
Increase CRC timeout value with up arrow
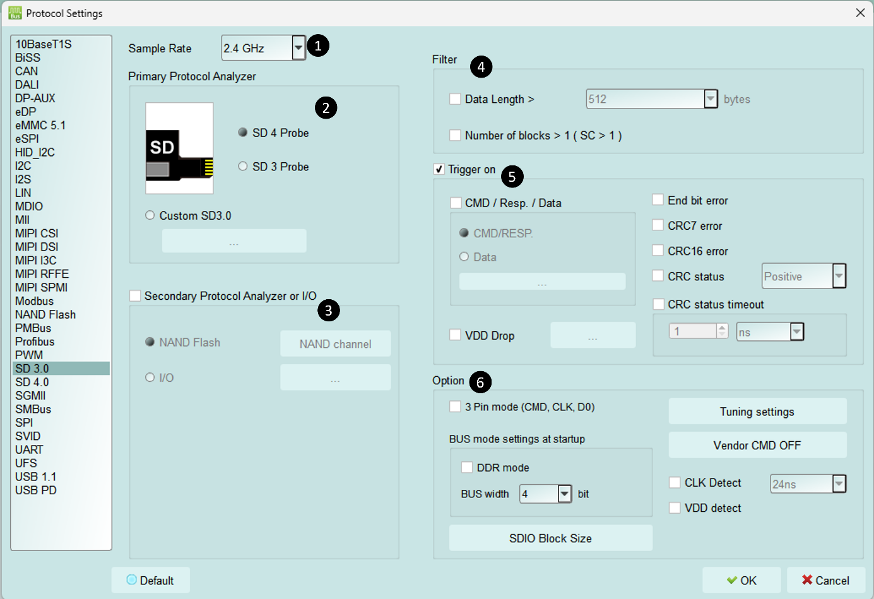(x=723, y=327)
